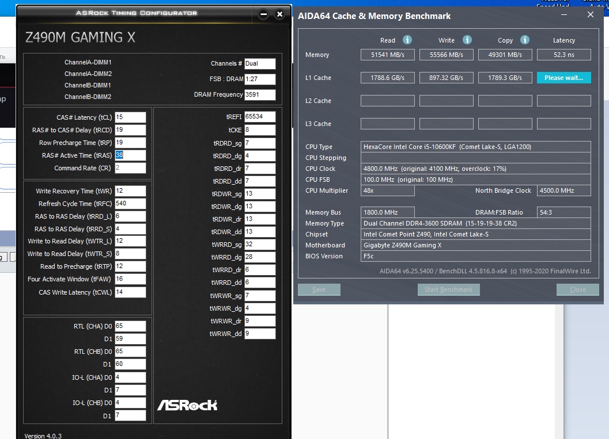Image resolution: width=609 pixels, height=439 pixels.
Task: Click the North Bridge Clock value 4500.0 MHz
Action: coord(564,190)
